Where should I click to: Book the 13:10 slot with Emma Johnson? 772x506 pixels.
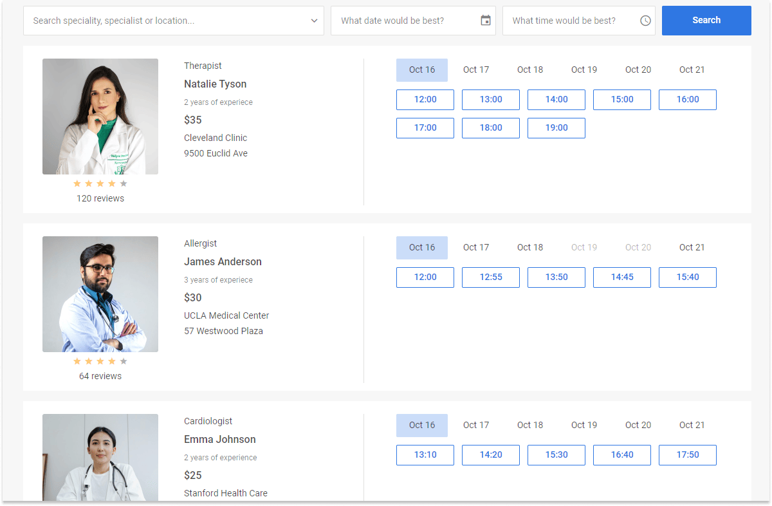(425, 455)
